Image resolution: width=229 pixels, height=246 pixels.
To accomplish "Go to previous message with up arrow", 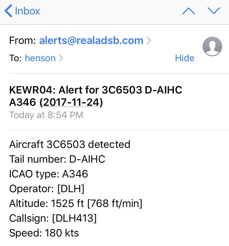I will tap(188, 11).
